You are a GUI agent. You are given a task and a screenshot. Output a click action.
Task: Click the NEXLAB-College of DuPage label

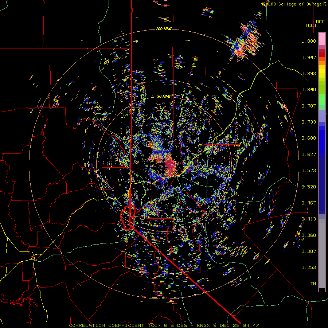(293, 4)
